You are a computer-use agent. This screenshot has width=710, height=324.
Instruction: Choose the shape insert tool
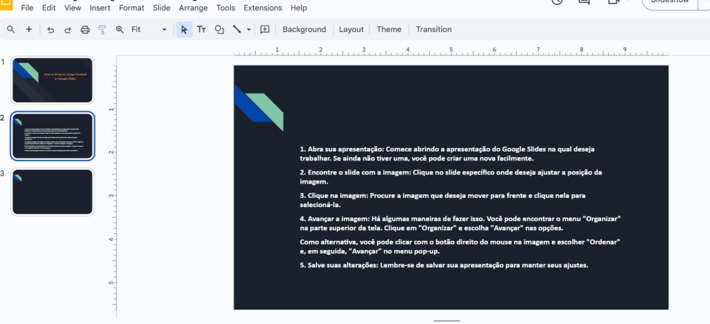pyautogui.click(x=219, y=29)
